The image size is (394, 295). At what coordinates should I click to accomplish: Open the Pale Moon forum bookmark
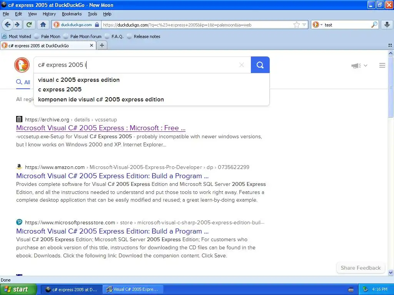(x=82, y=36)
